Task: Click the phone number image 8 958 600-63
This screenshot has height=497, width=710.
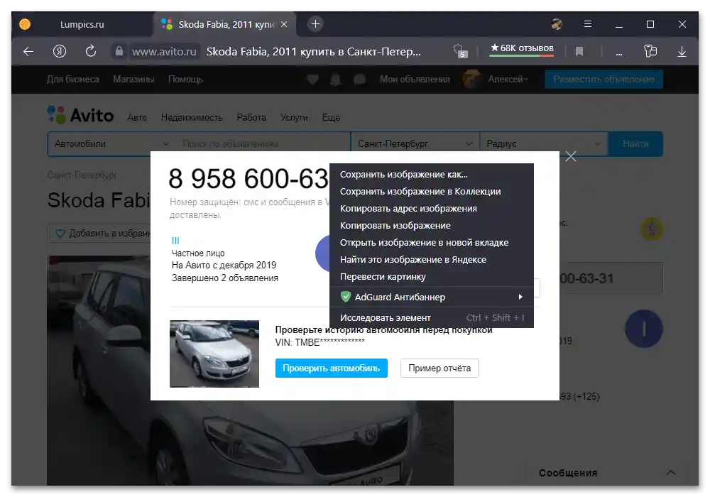Action: 248,178
